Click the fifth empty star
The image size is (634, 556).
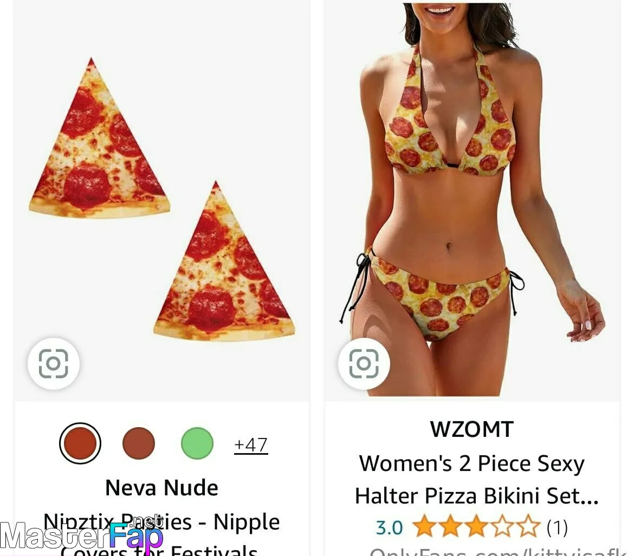pyautogui.click(x=528, y=526)
